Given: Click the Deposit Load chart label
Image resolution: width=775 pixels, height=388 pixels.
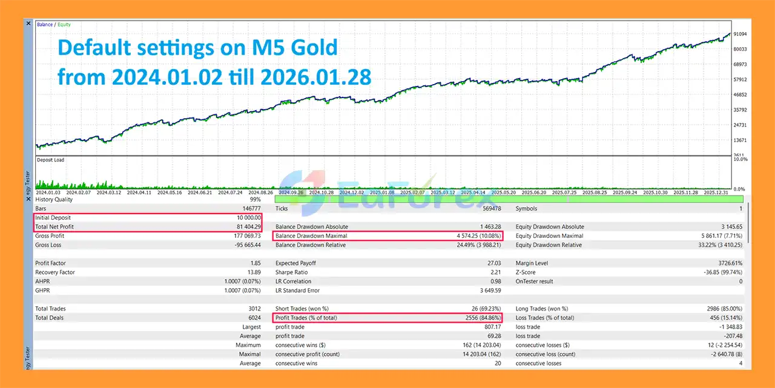Looking at the screenshot, I should point(51,160).
